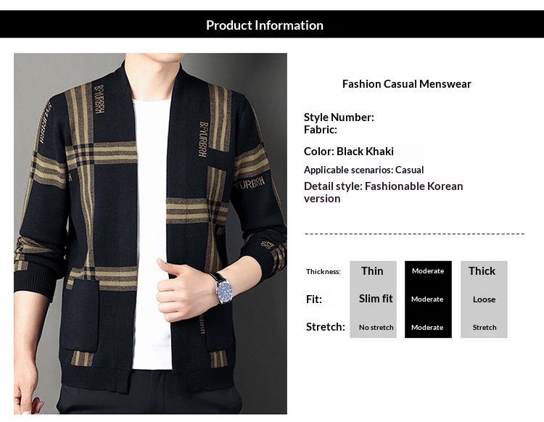The height and width of the screenshot is (422, 544).
Task: Select the Color: Black Khaki text
Action: click(x=349, y=152)
